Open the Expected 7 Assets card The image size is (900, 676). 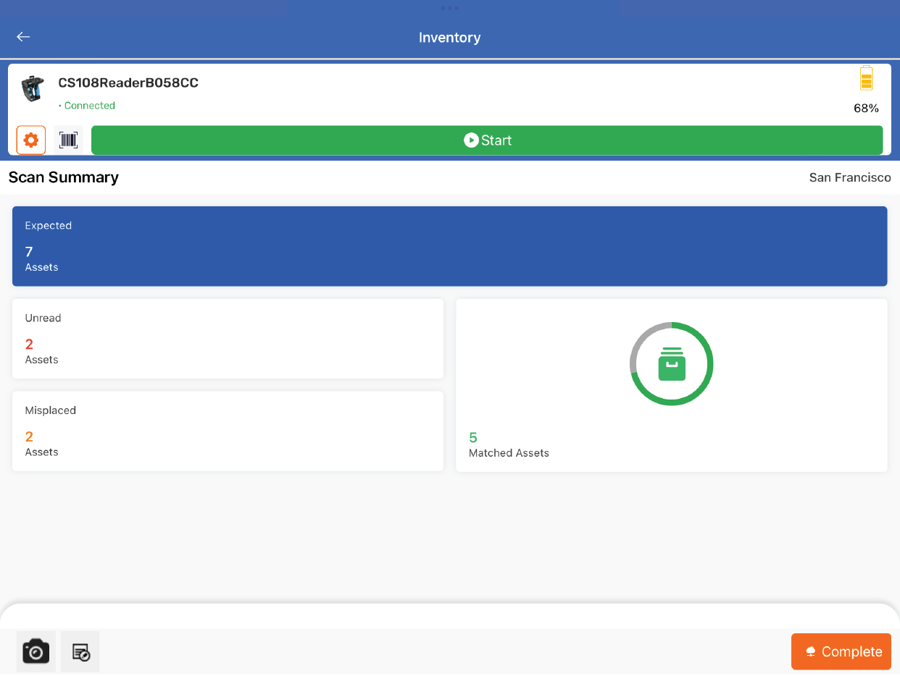[x=449, y=246]
